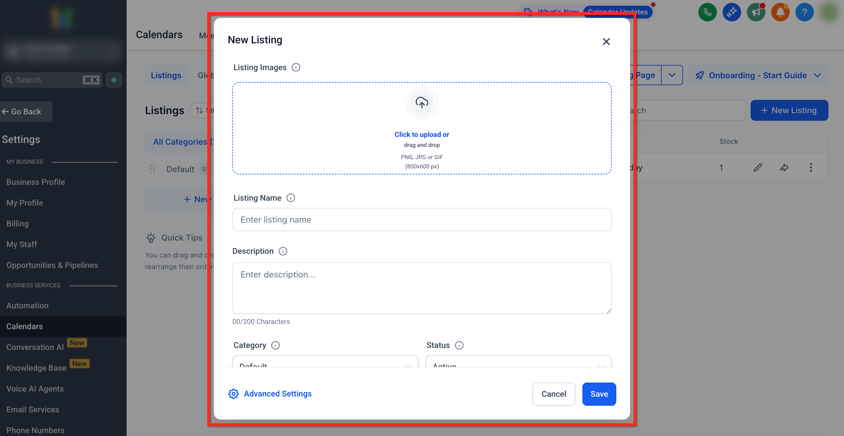Expand the Status dropdown
Image resolution: width=844 pixels, height=436 pixels.
(x=518, y=363)
